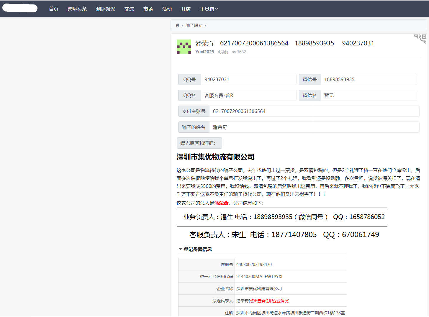Click the red 潘荣奇 name link

[221, 203]
